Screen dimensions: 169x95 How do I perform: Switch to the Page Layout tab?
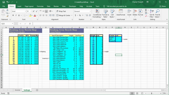click(29, 6)
